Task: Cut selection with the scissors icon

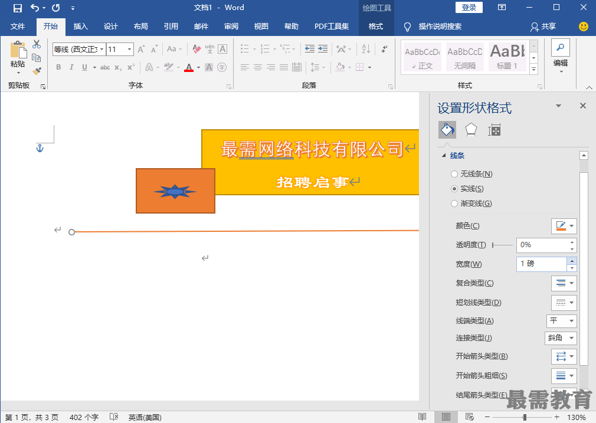Action: tap(37, 44)
